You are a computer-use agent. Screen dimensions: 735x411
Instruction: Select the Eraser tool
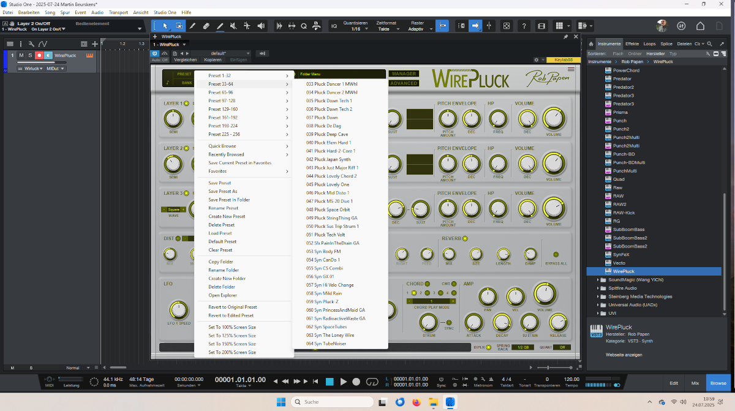click(x=206, y=26)
